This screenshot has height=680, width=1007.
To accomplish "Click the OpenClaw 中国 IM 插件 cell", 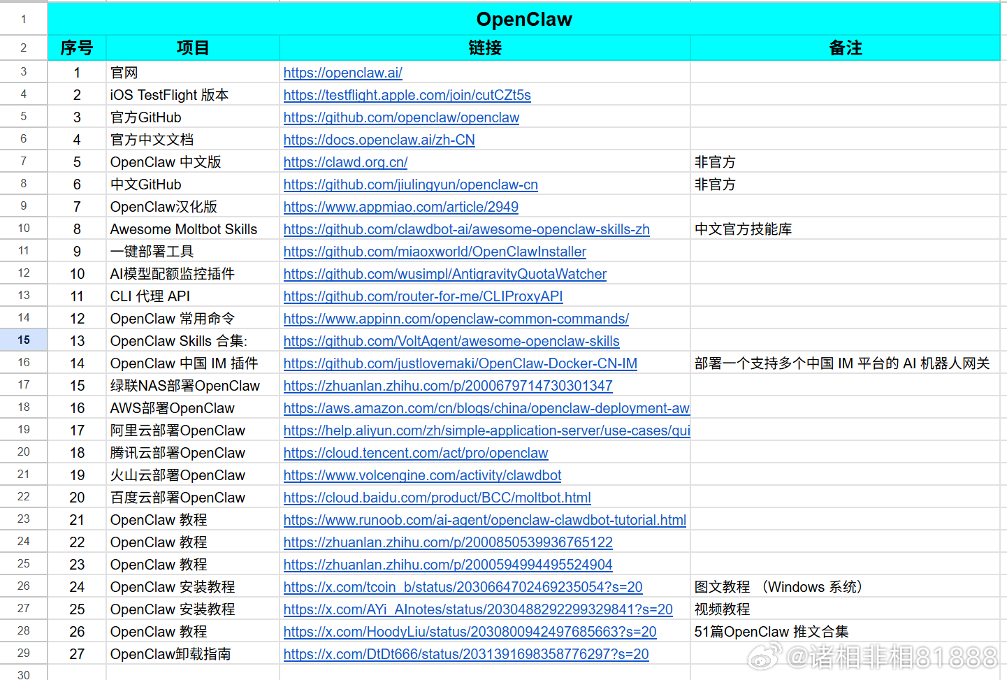I will [193, 363].
